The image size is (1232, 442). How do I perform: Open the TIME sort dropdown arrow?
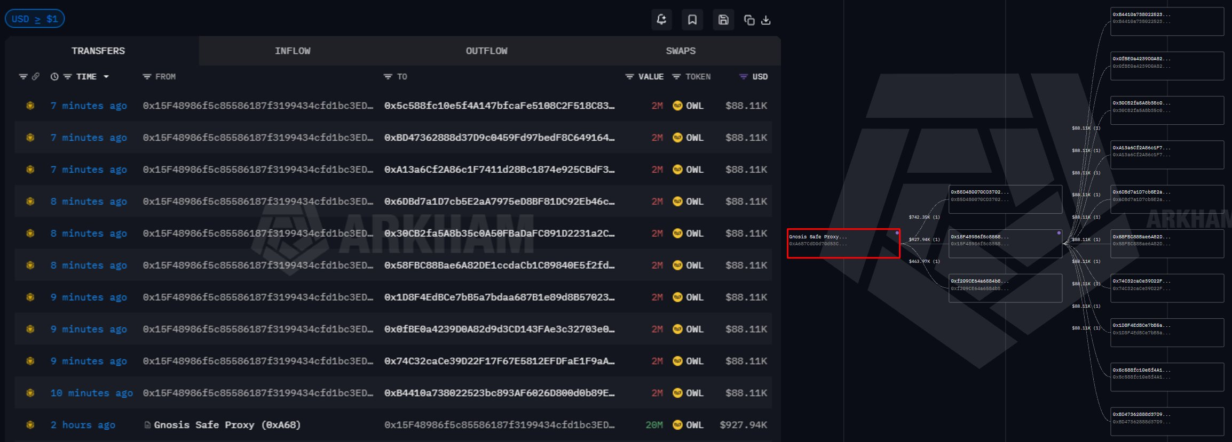106,77
